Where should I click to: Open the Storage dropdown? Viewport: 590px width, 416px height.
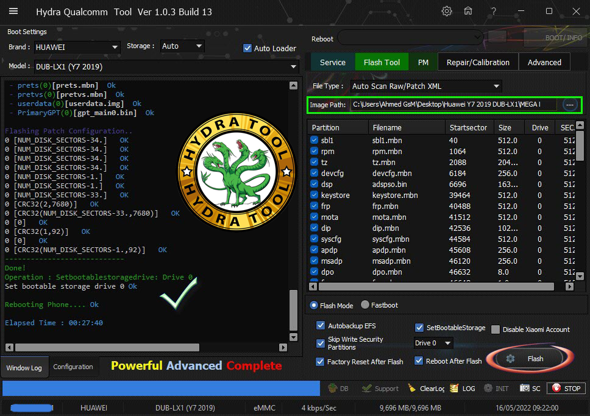(x=182, y=46)
